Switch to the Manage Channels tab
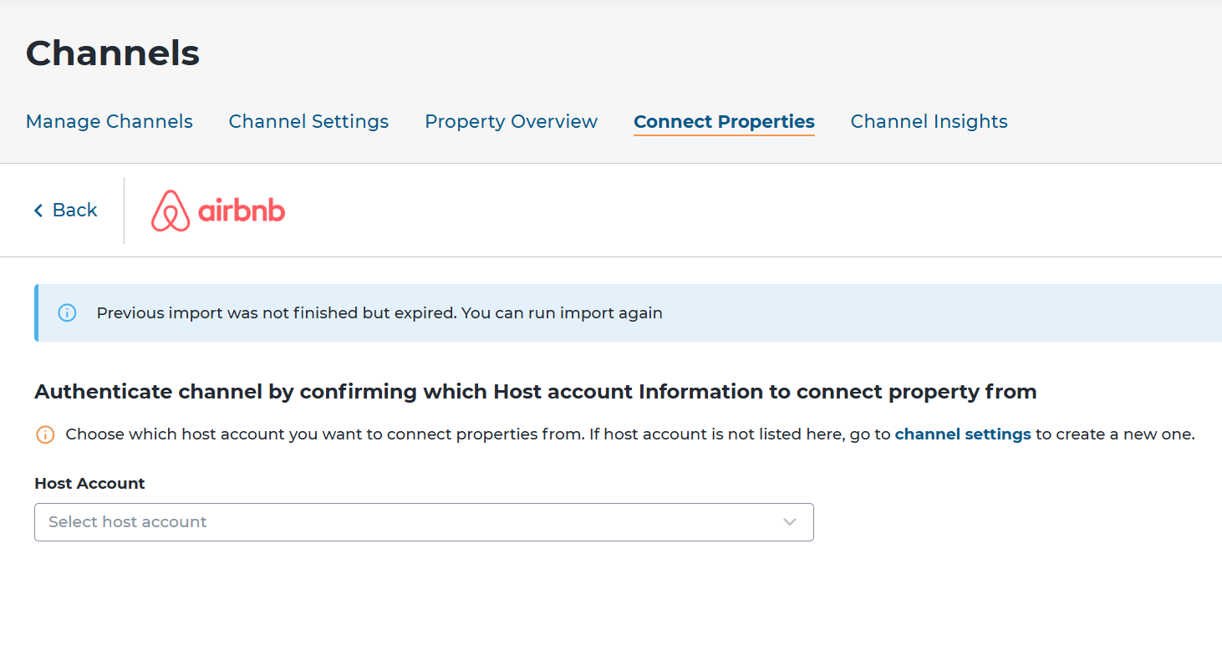1222x650 pixels. (109, 122)
